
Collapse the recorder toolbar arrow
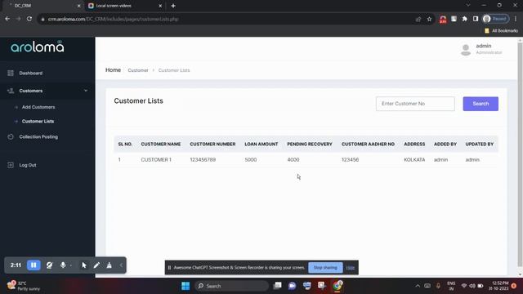pyautogui.click(x=121, y=265)
